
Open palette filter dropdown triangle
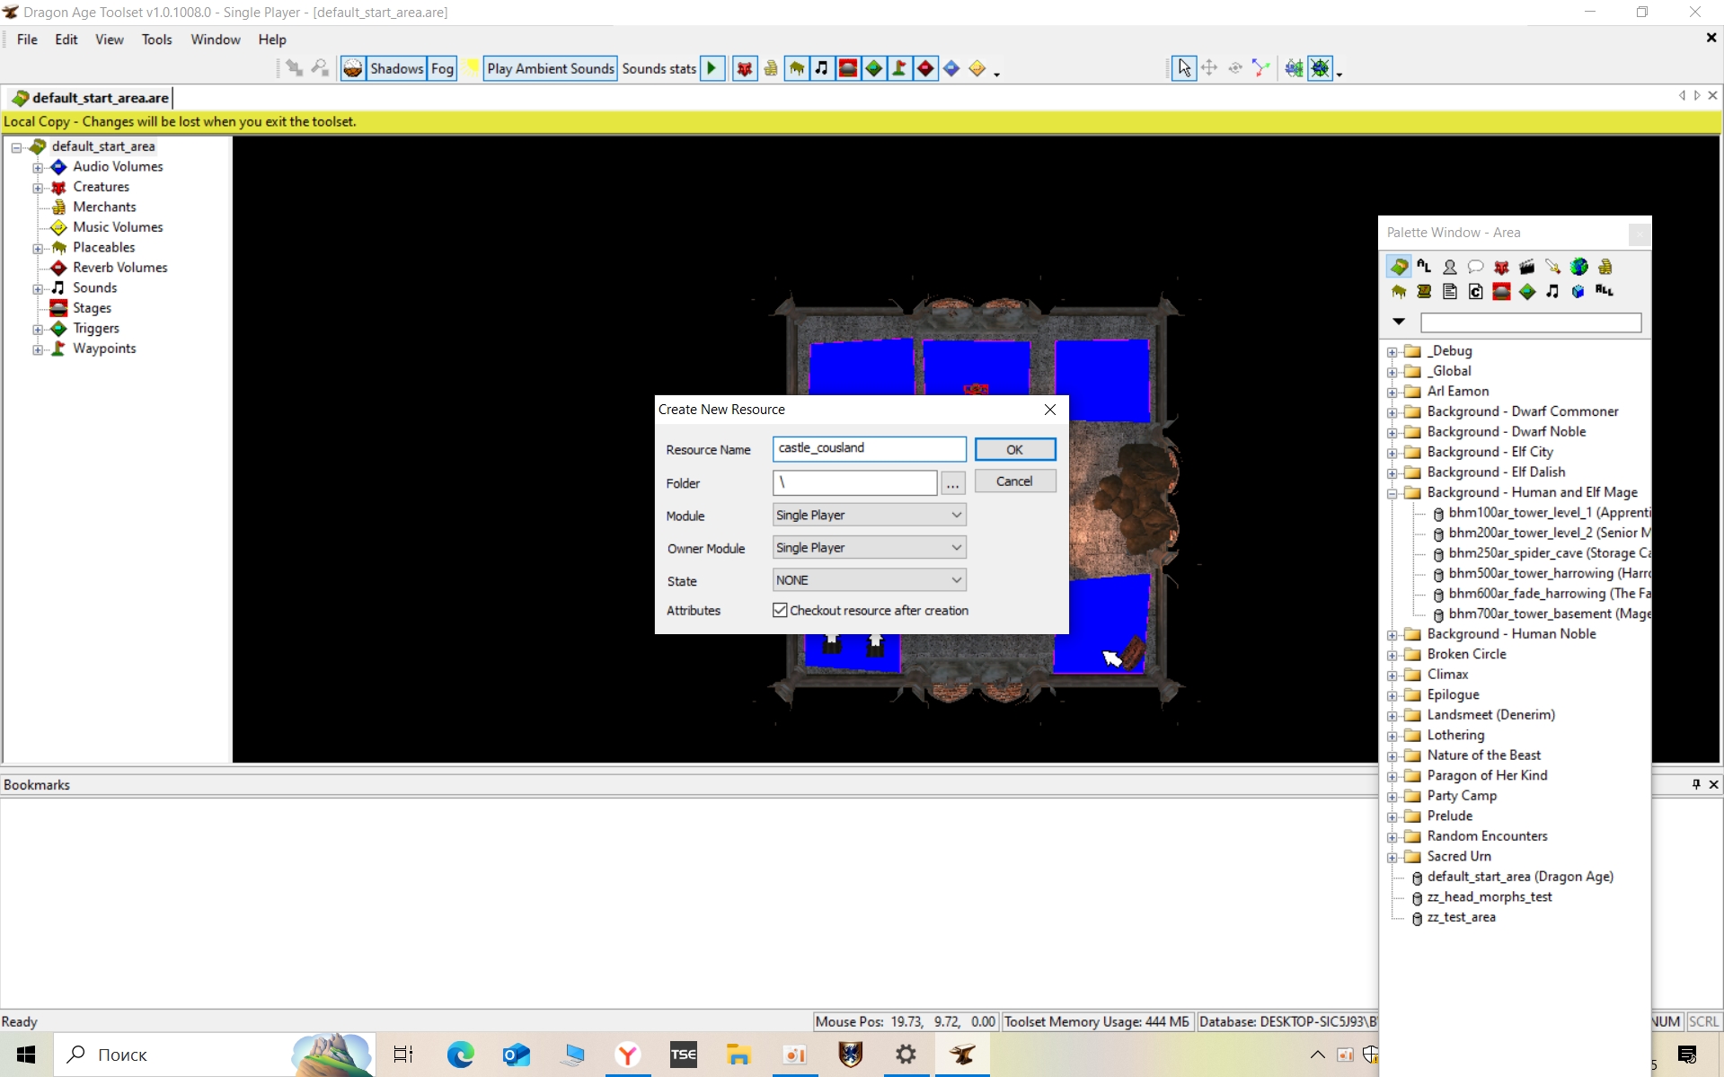[1399, 322]
